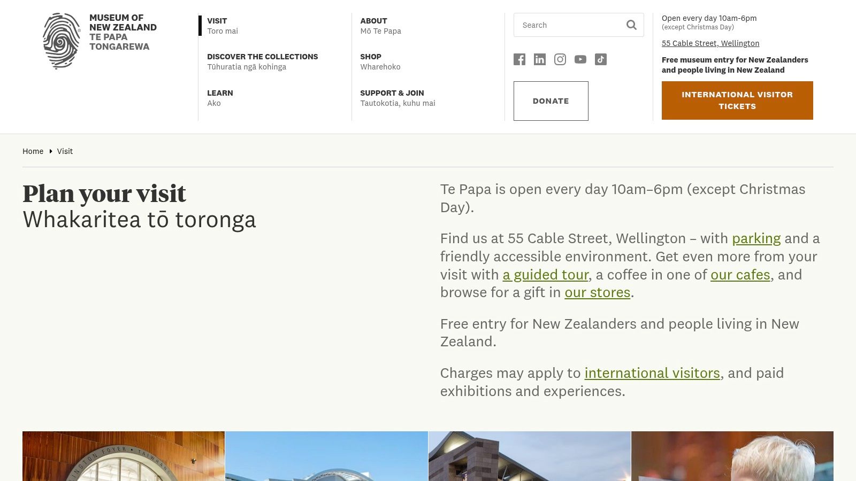Click the DONATE button
Image resolution: width=856 pixels, height=481 pixels.
(551, 100)
